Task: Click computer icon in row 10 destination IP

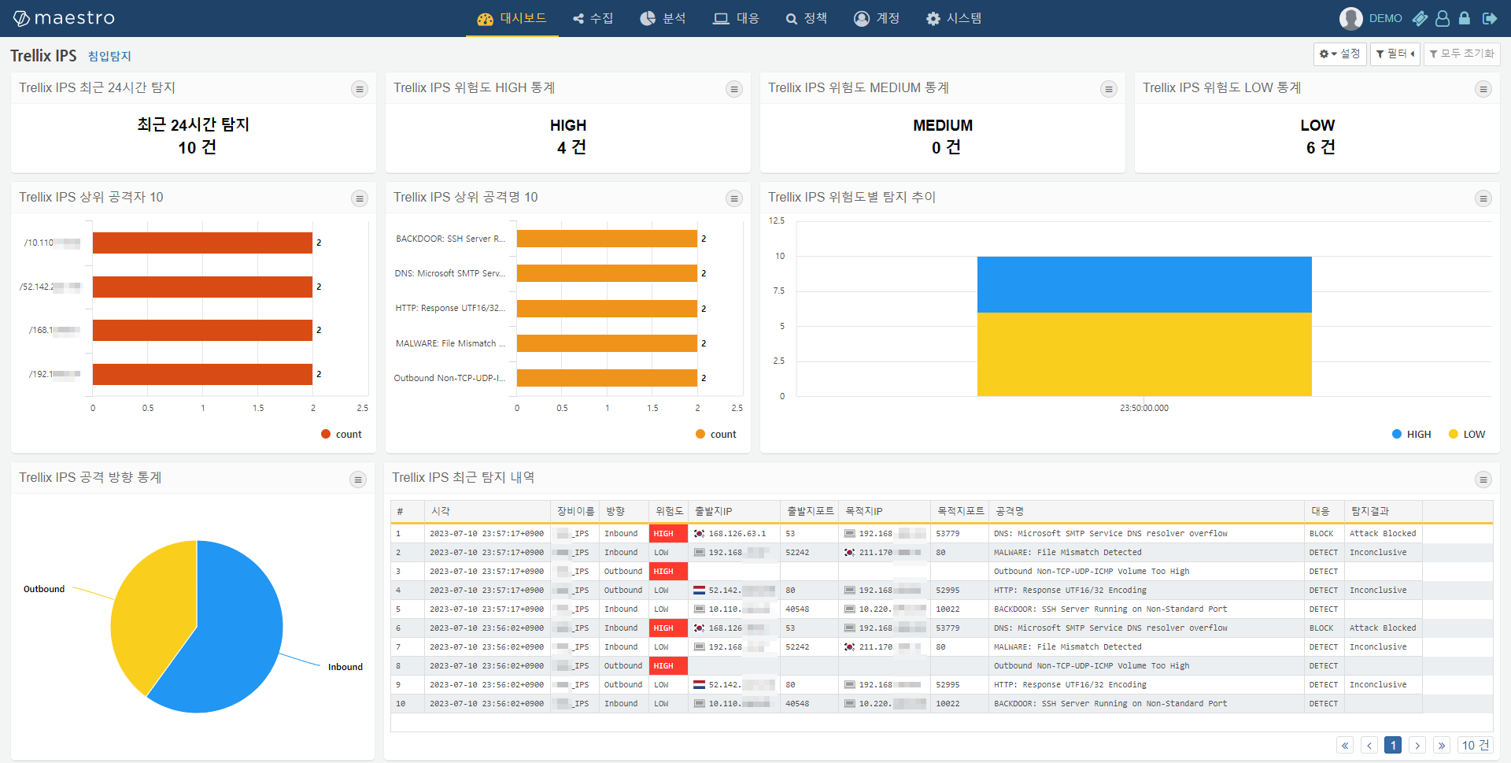Action: coord(849,704)
